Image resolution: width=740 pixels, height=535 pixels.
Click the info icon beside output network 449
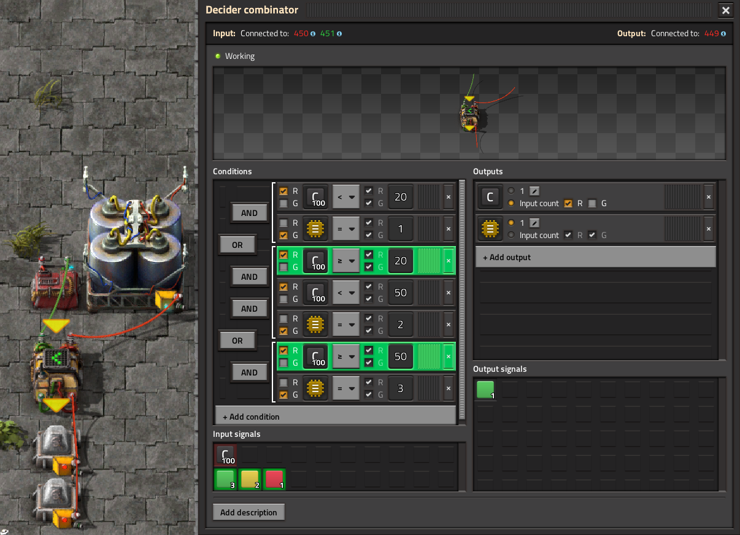[724, 34]
